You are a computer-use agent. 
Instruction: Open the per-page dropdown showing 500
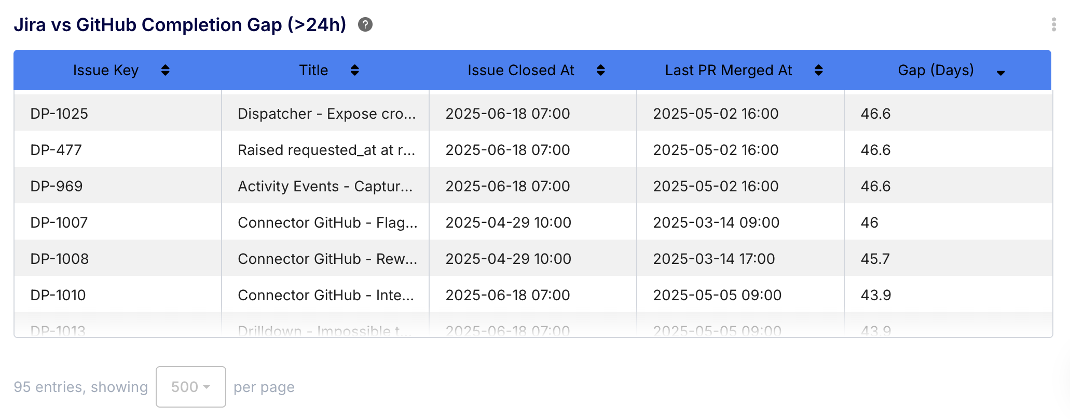coord(190,386)
